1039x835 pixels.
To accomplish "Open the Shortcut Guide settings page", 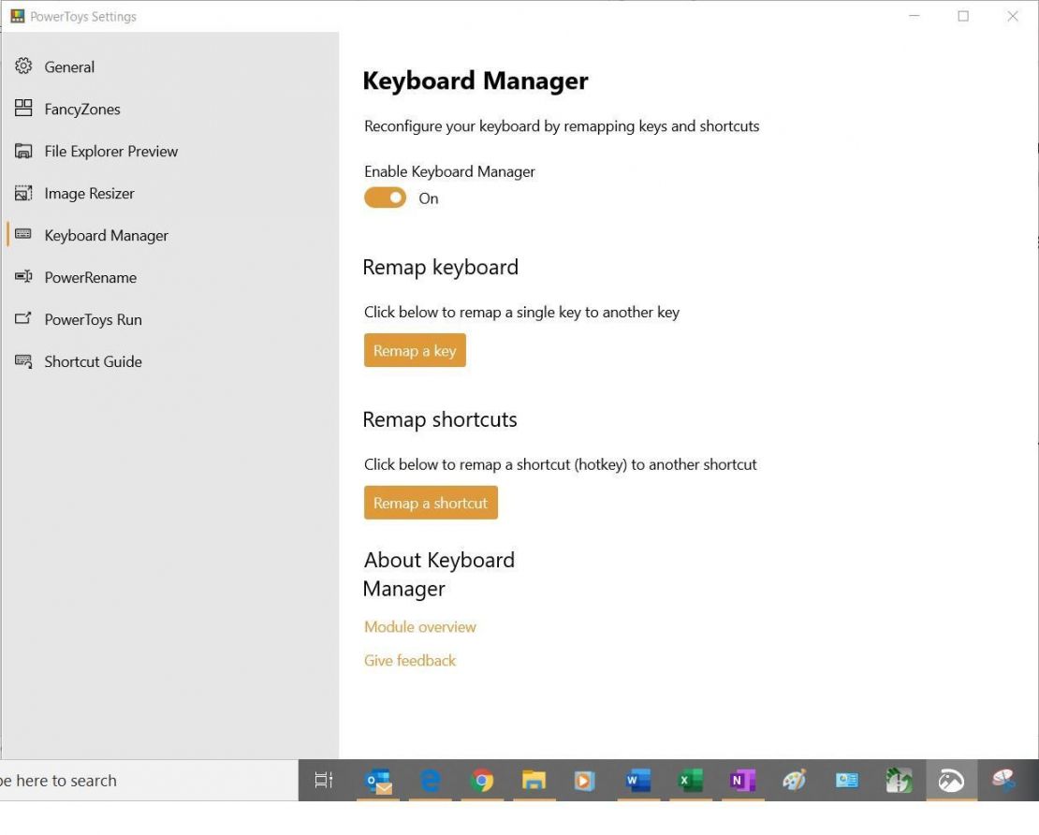I will click(x=93, y=361).
